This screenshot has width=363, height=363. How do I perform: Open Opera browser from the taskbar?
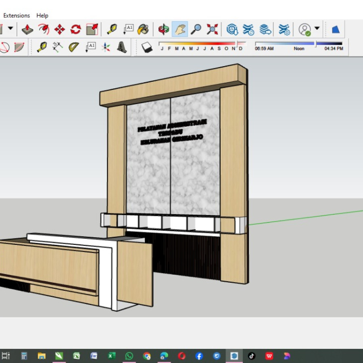point(182,356)
